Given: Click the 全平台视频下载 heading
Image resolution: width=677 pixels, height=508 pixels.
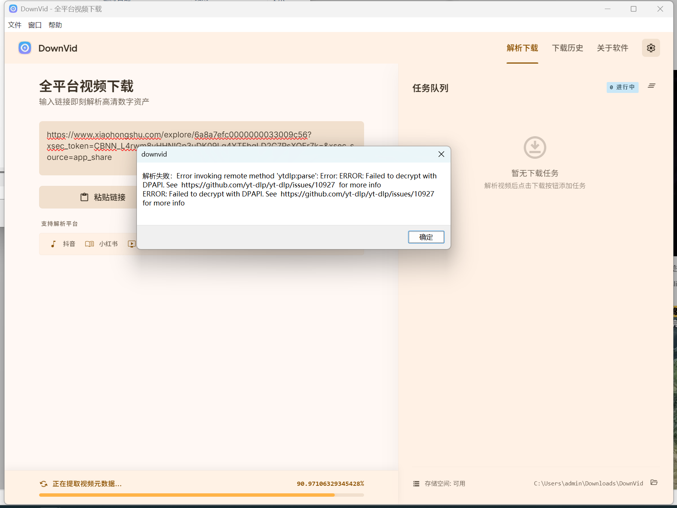Looking at the screenshot, I should point(86,86).
